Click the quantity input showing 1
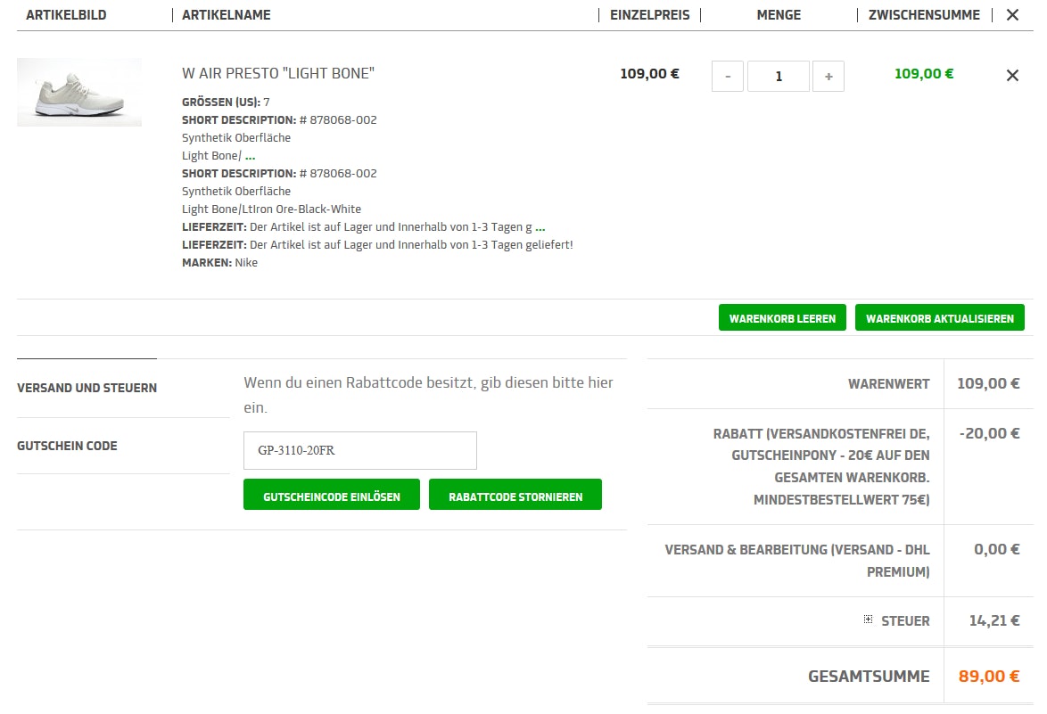Image resolution: width=1047 pixels, height=714 pixels. [x=778, y=77]
